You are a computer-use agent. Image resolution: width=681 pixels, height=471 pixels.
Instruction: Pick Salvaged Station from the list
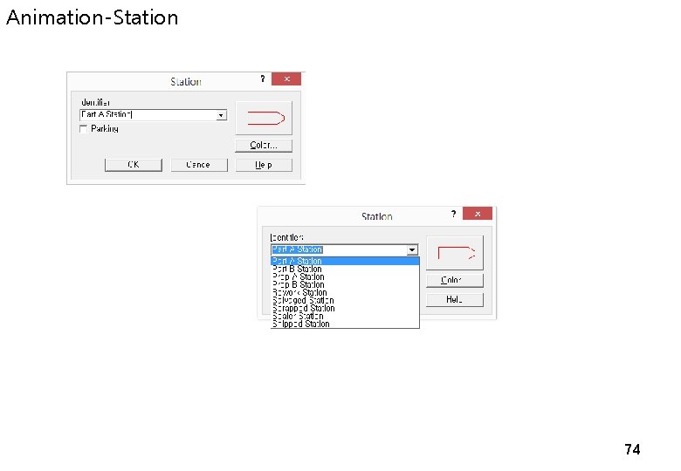345,300
